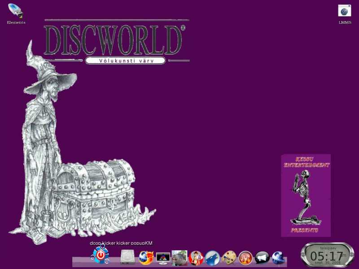Click the orange flames dock icon
Screen dimensions: 359x269
[x=245, y=258]
